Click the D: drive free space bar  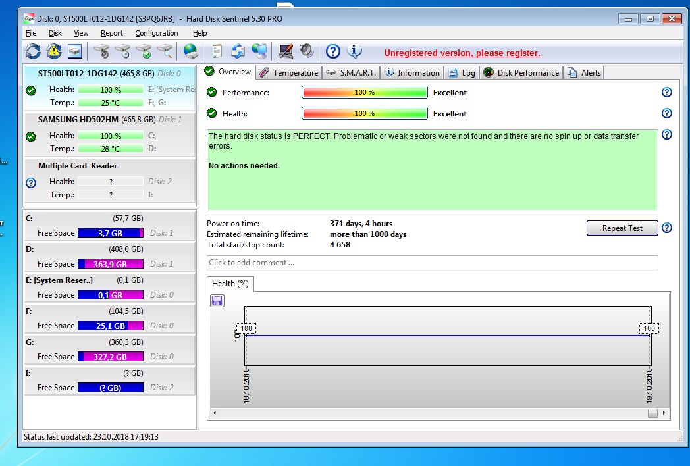pos(110,264)
